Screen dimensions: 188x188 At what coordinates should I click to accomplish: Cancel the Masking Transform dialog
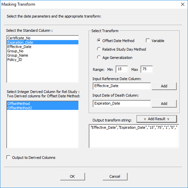point(115,176)
